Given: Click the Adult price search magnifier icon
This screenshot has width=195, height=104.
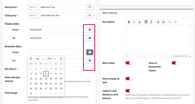Looking at the screenshot, I should point(90,7).
